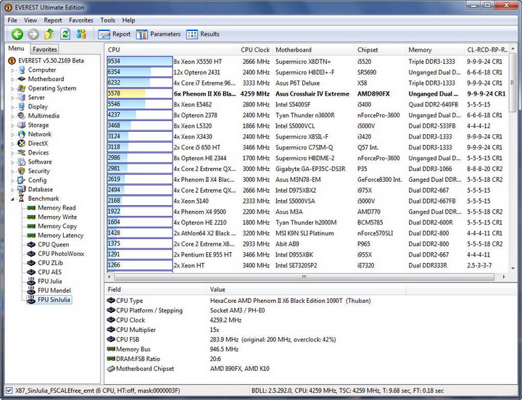Click the users icon in toolbar
This screenshot has width=522, height=400.
(x=81, y=34)
